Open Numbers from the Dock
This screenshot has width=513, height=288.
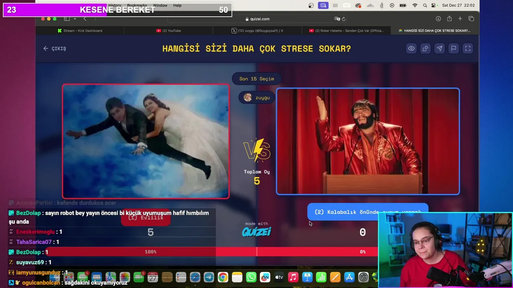coord(321,277)
